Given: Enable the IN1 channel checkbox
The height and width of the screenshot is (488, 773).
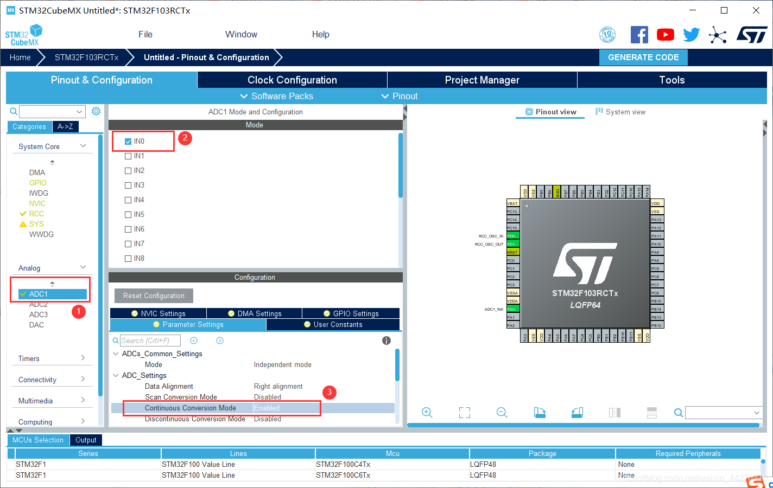Looking at the screenshot, I should click(x=128, y=156).
